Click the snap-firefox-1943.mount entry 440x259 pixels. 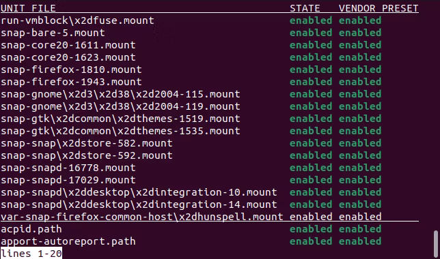click(x=71, y=82)
